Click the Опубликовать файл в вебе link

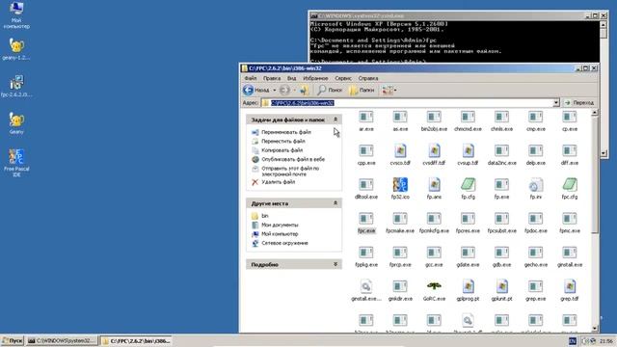[x=293, y=159]
